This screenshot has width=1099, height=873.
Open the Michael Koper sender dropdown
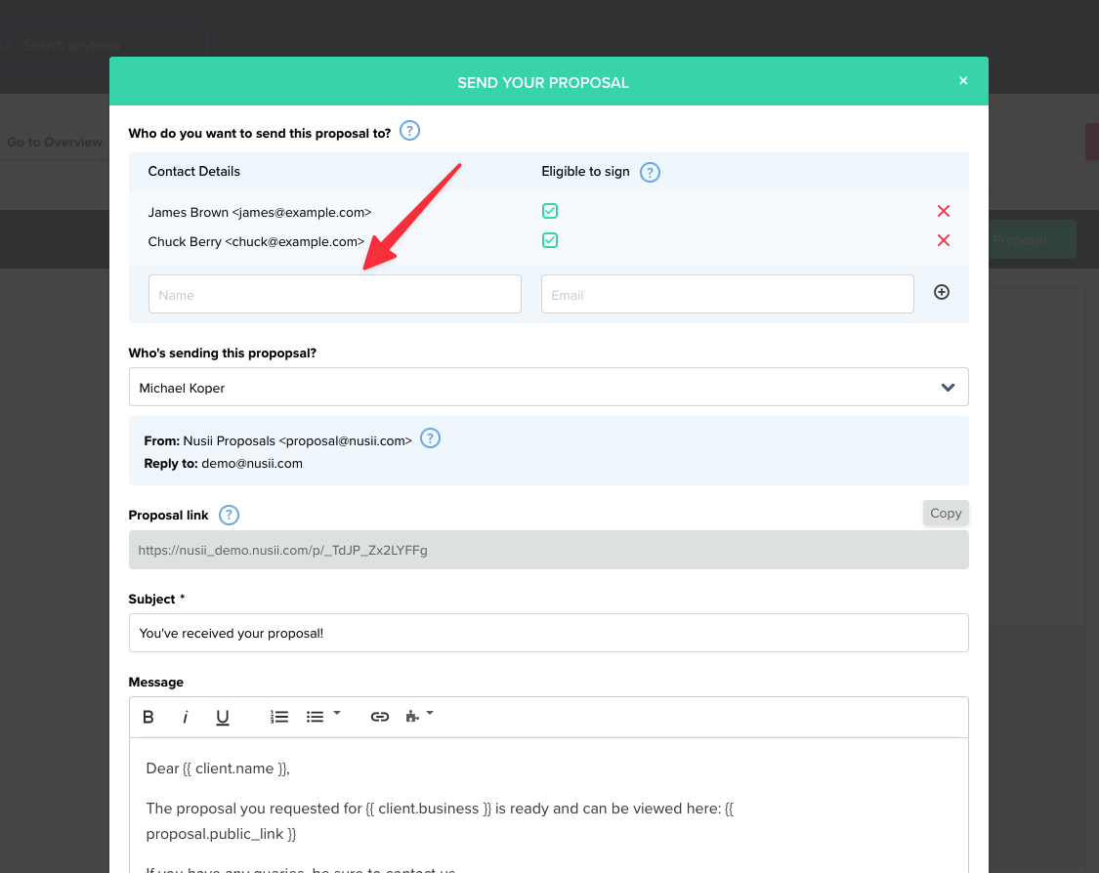(549, 387)
